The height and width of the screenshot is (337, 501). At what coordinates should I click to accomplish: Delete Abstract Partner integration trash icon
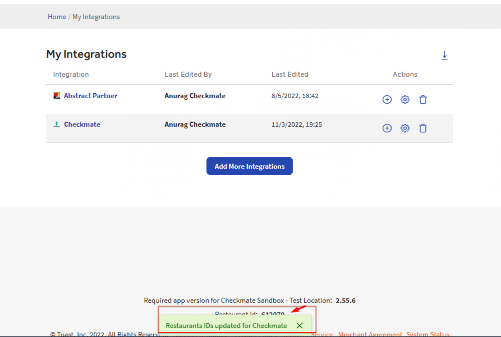click(423, 100)
